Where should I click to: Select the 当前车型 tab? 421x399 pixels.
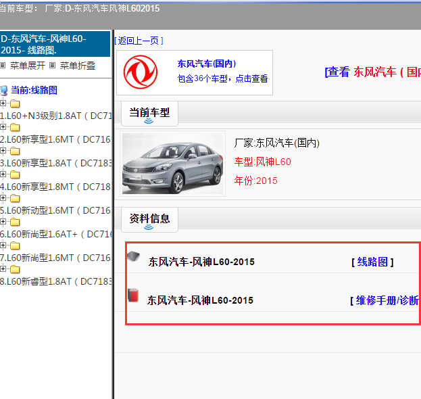click(x=149, y=114)
